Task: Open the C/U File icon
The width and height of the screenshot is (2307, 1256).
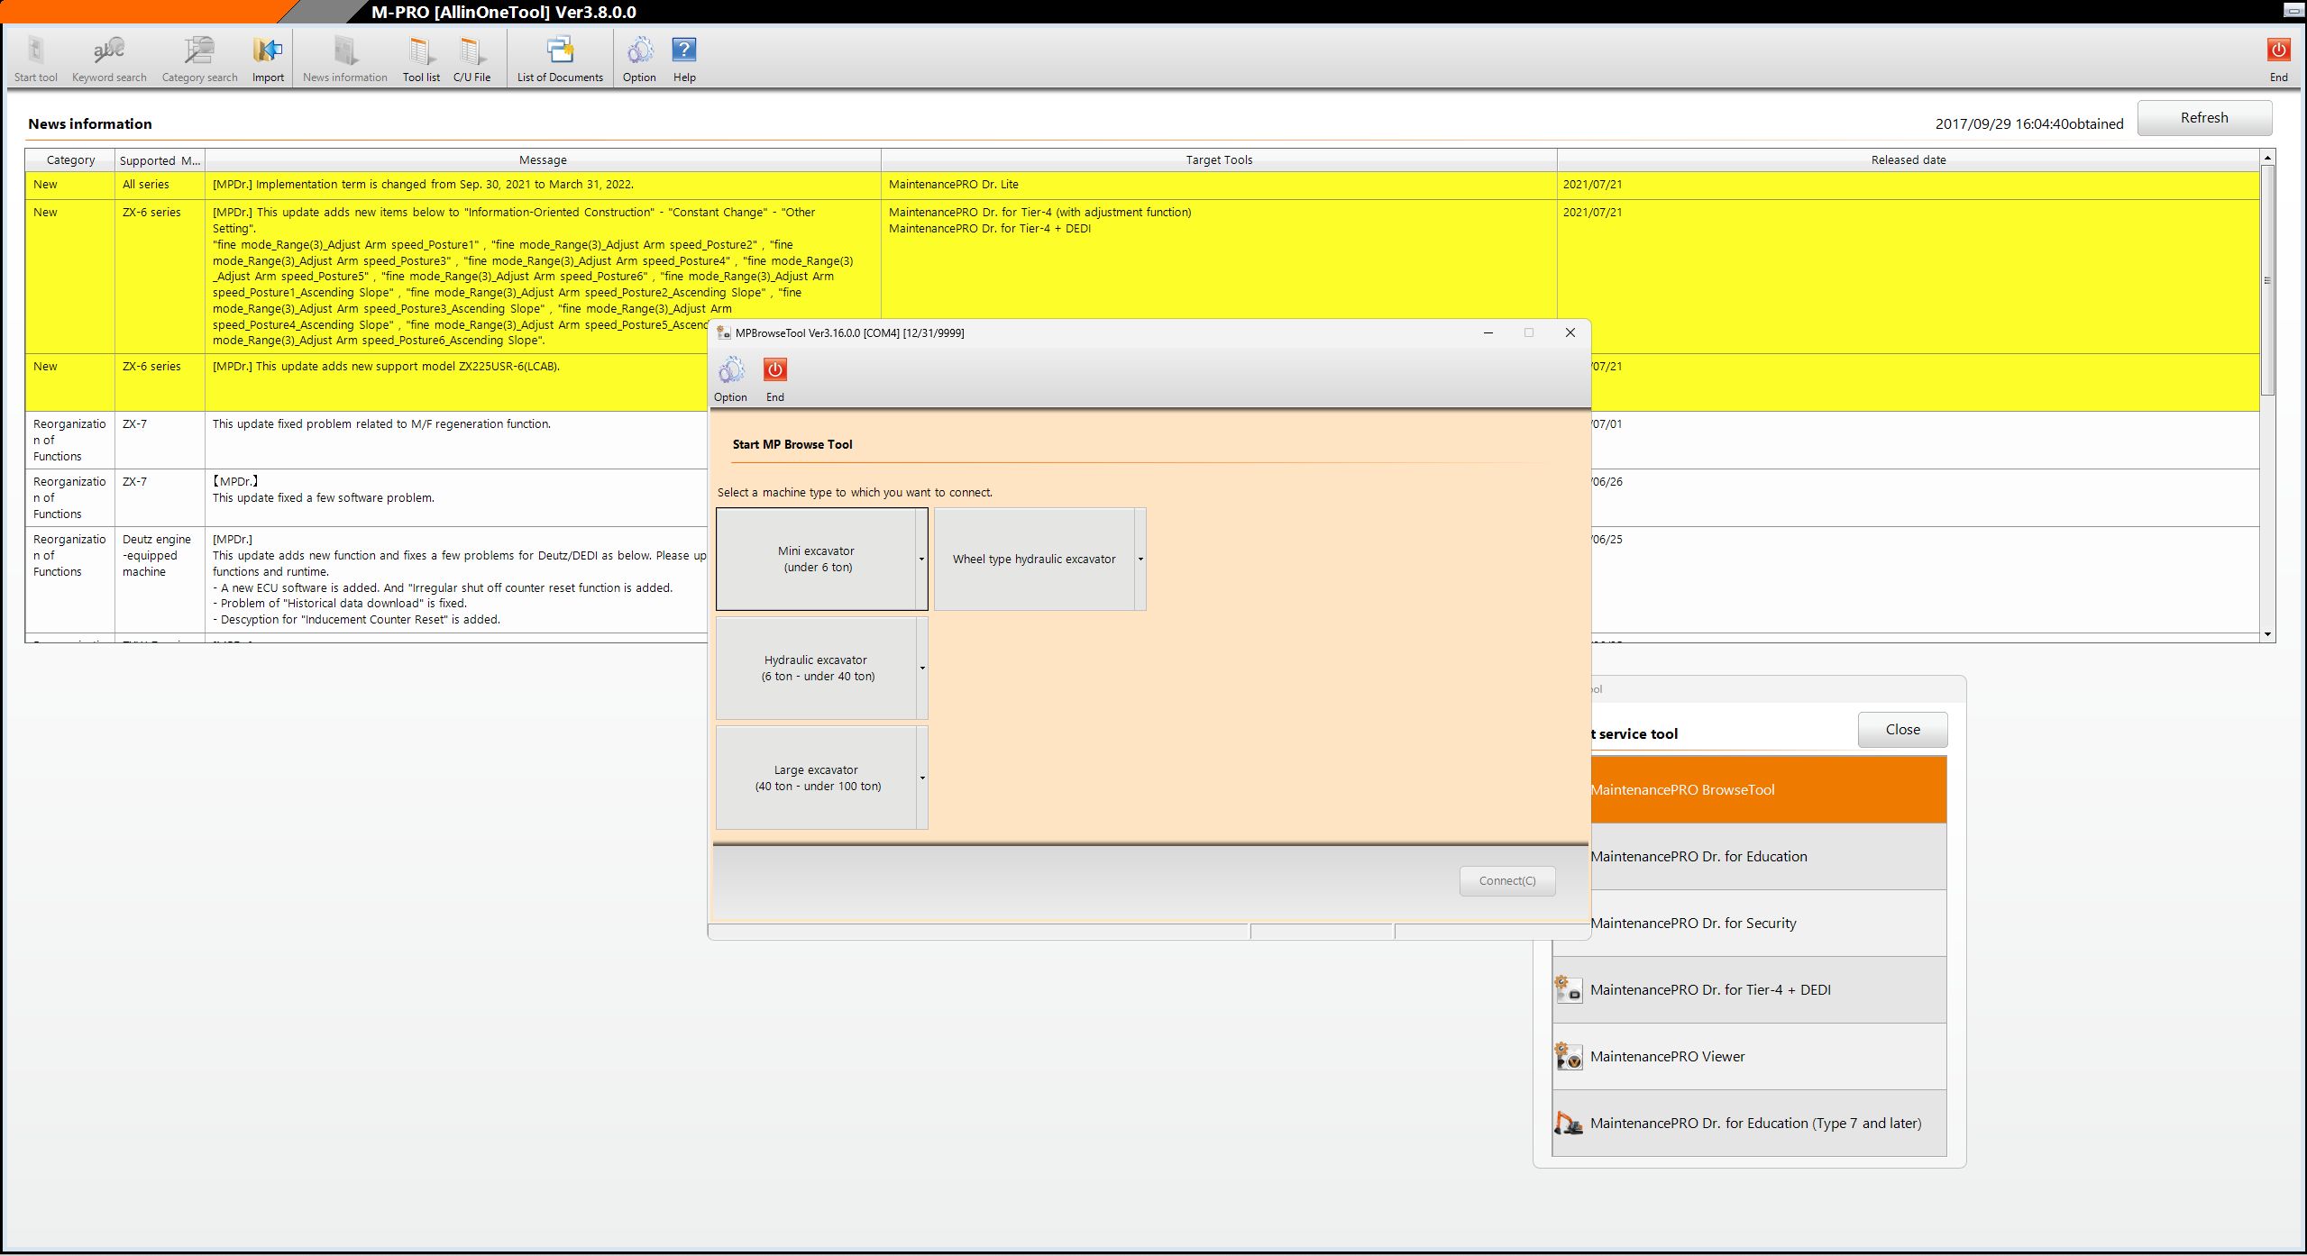Action: [x=471, y=50]
